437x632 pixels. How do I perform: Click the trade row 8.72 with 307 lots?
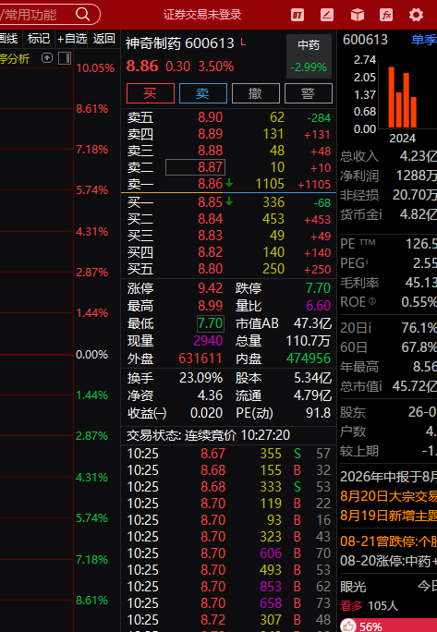point(228,619)
